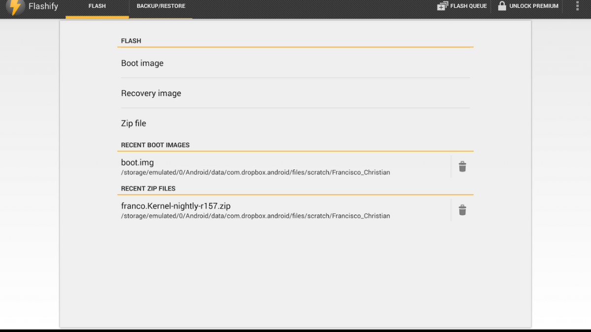The width and height of the screenshot is (591, 332).
Task: Select the Recovery image option
Action: pos(151,93)
